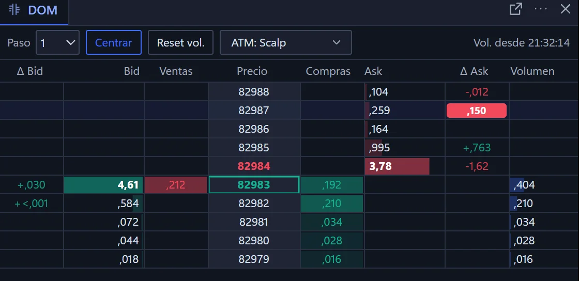
Task: Click Volumen value ,404
Action: 524,185
